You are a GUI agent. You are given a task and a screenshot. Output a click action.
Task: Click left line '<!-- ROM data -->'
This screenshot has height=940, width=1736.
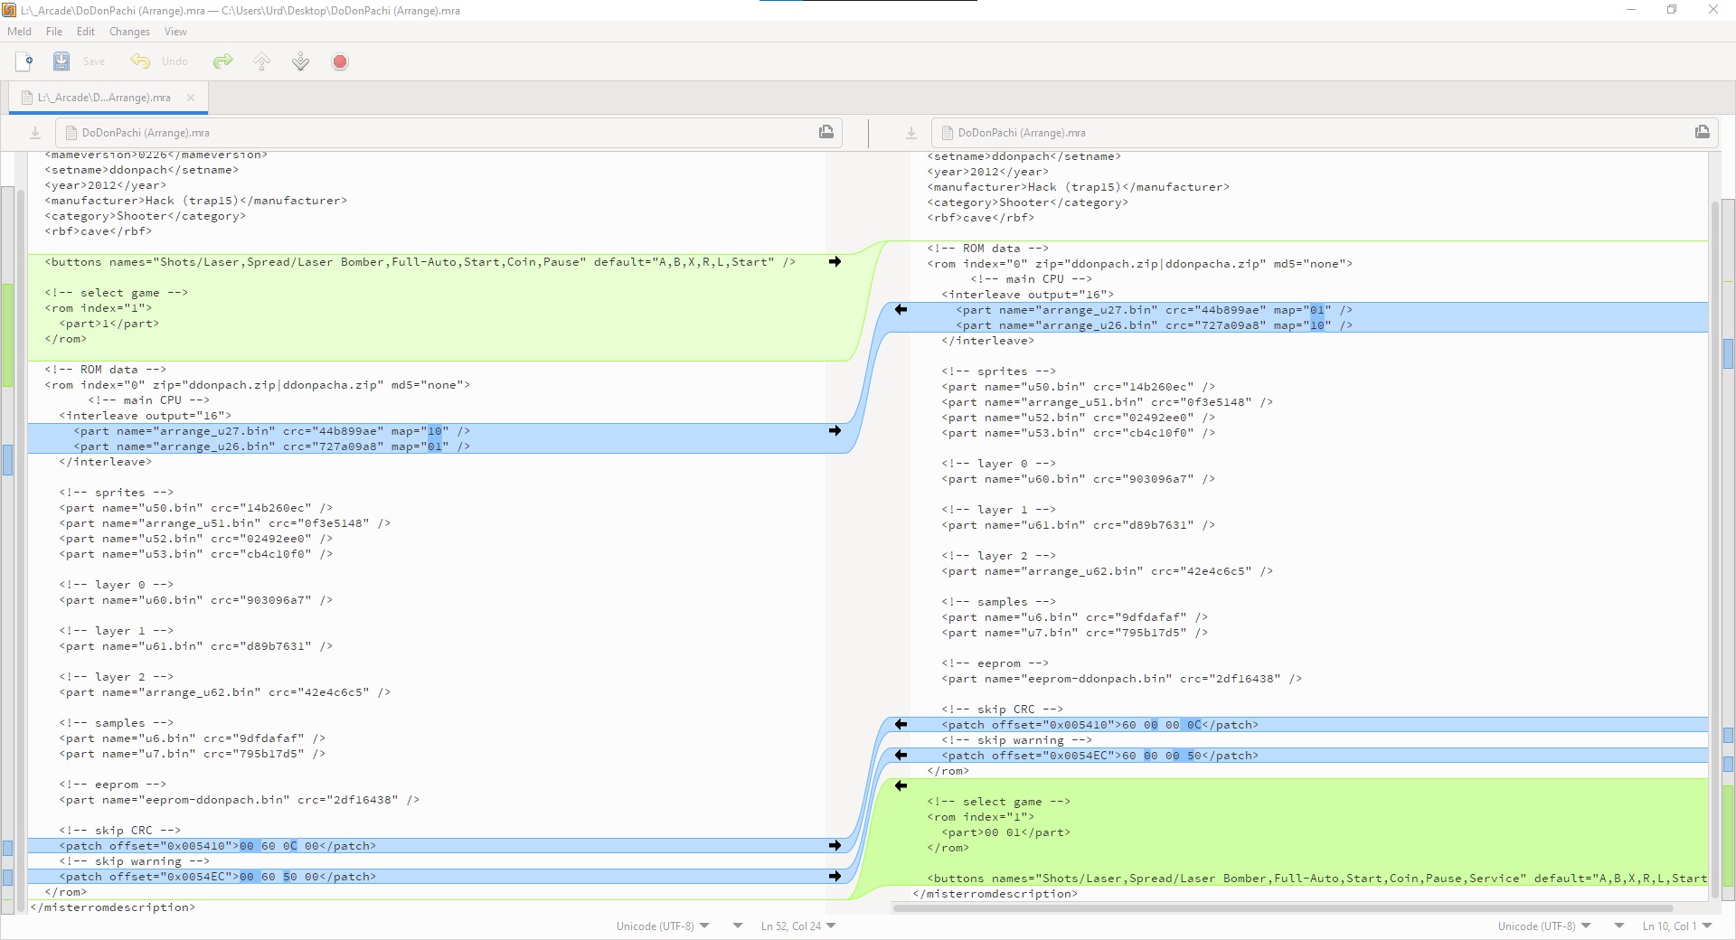[106, 369]
